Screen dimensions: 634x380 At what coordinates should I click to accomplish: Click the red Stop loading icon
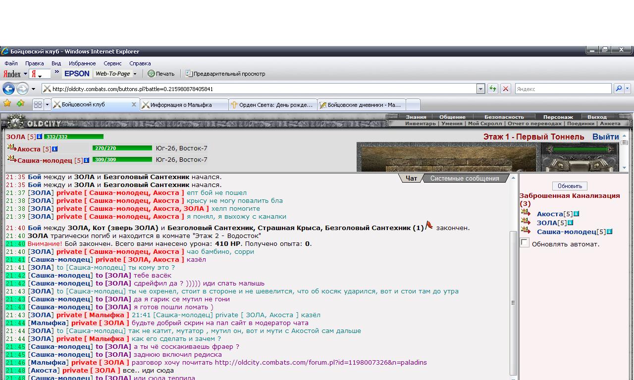[505, 89]
